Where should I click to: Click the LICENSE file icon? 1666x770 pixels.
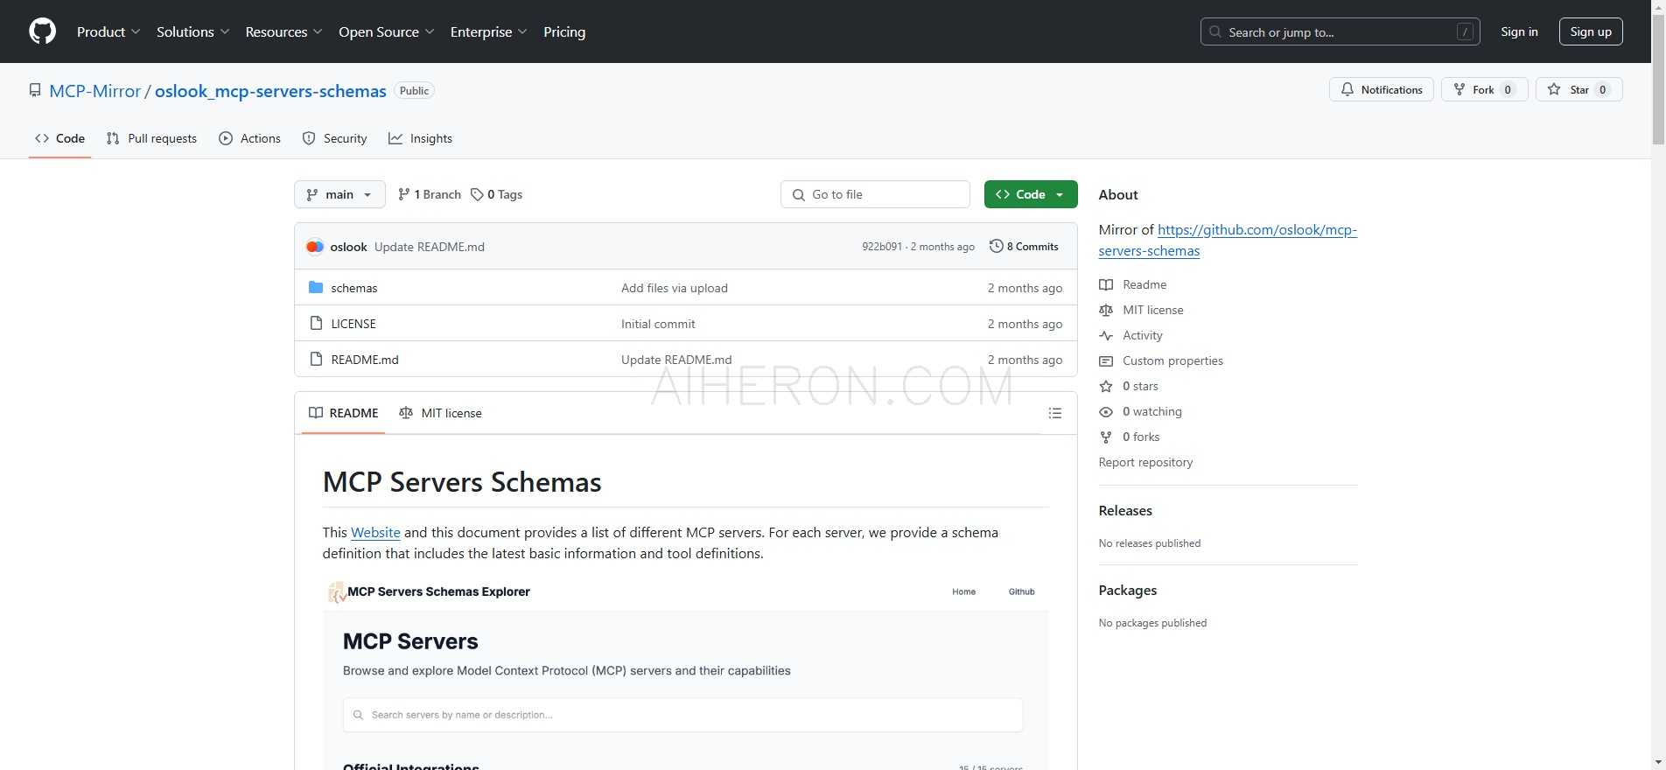316,323
